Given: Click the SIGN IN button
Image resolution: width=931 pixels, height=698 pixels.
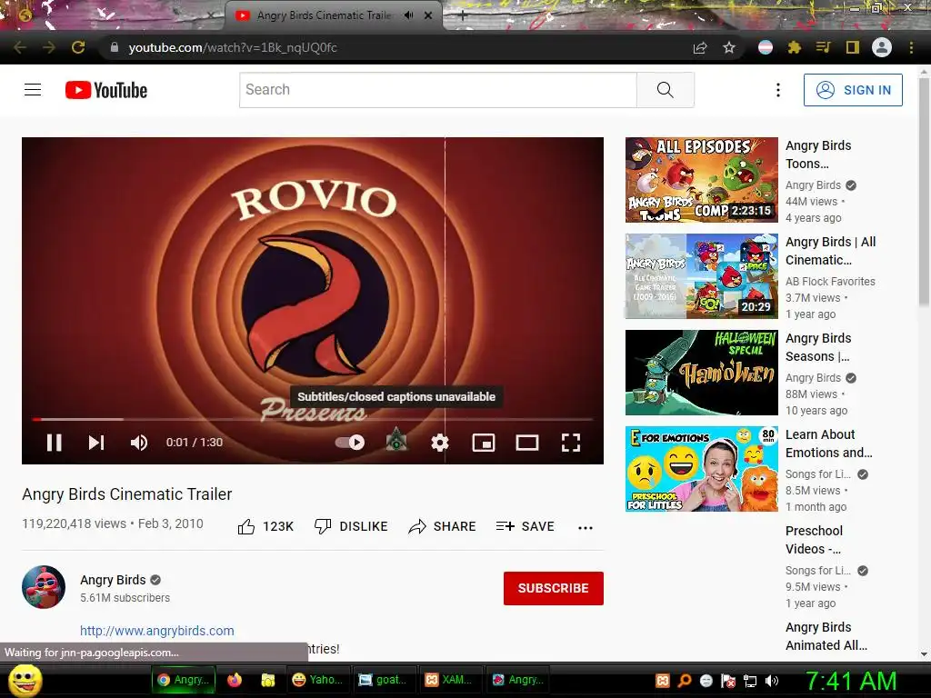Looking at the screenshot, I should coord(853,90).
